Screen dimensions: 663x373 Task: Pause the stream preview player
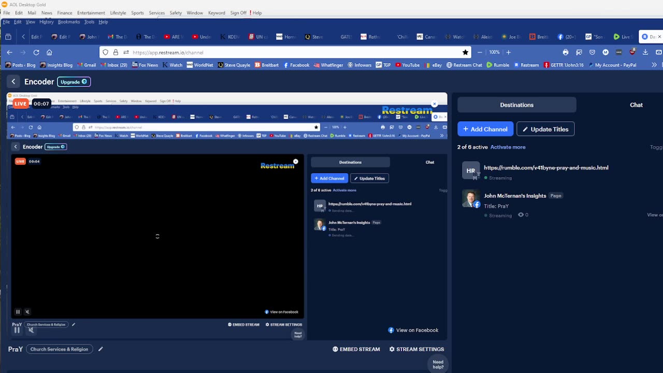coord(17,330)
